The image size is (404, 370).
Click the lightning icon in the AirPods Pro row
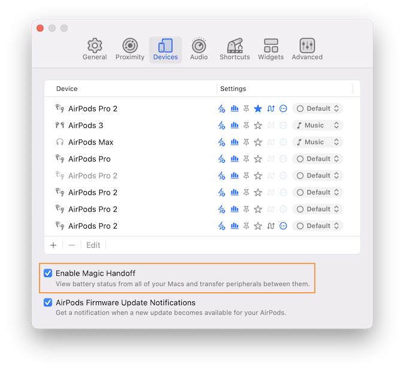coord(221,159)
